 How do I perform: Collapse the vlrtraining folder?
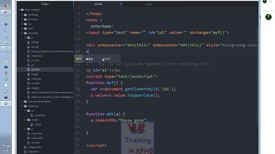coord(22,106)
